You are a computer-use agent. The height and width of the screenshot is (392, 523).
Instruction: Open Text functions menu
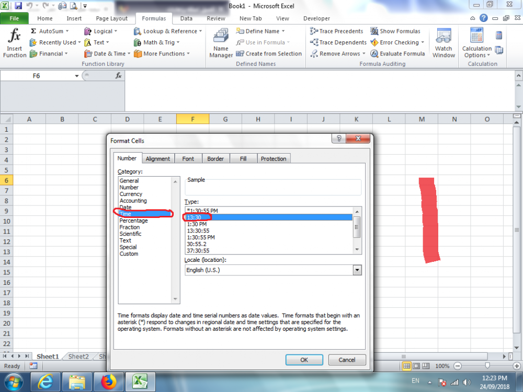pos(97,42)
